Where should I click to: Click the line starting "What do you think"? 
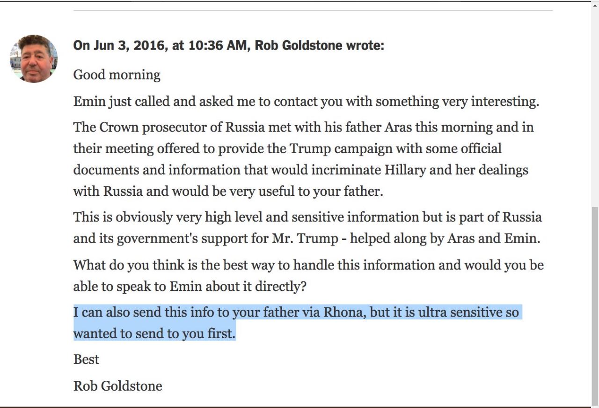(x=308, y=265)
